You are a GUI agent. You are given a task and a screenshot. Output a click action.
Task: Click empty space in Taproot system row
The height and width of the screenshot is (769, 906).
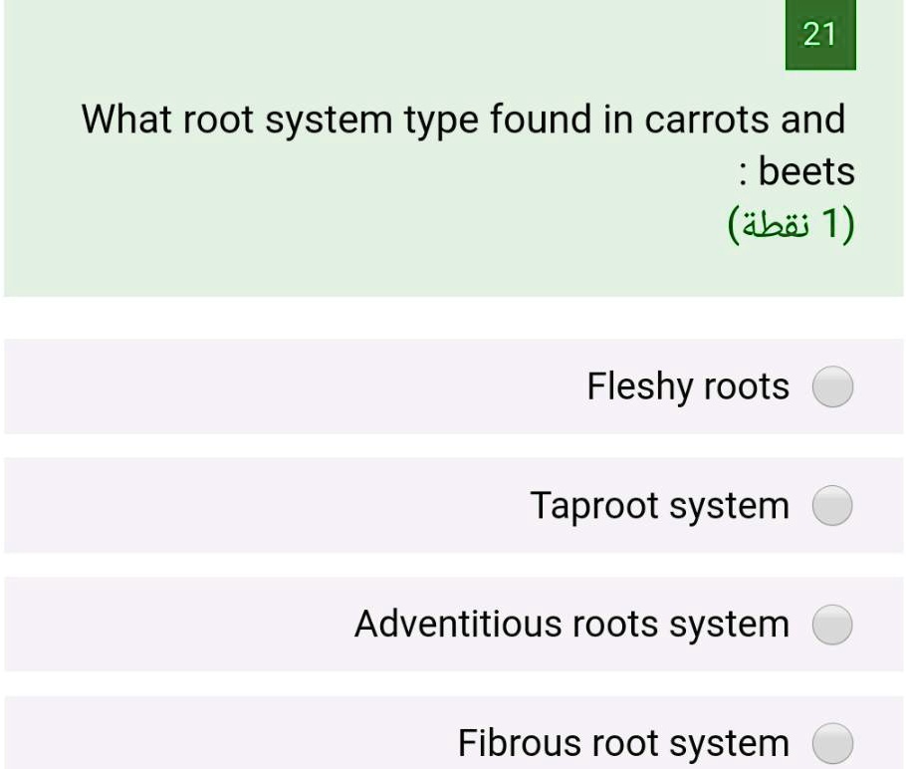[249, 506]
